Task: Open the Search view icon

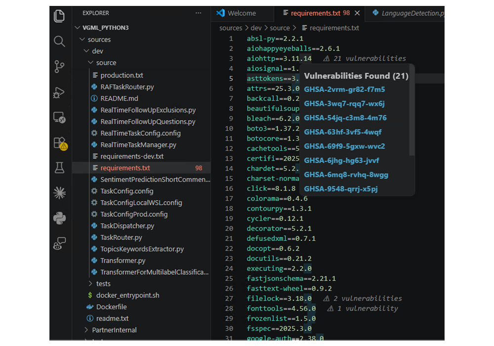Action: (x=59, y=41)
